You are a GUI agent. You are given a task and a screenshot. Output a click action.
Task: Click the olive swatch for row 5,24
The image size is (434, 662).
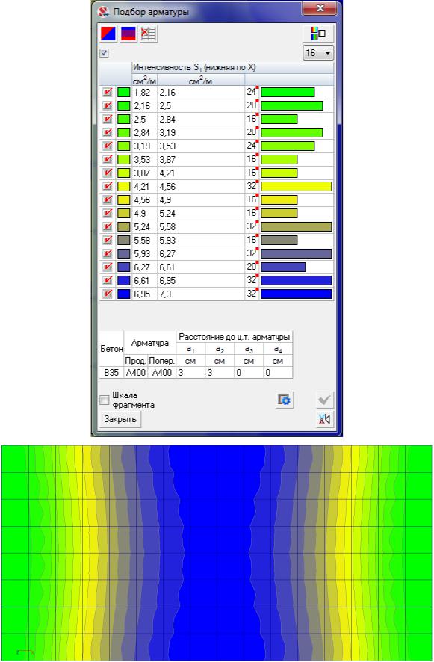124,226
